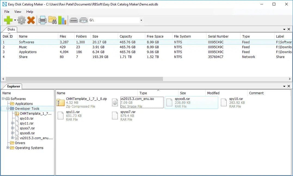Open the gear settings toolbar icon
Image resolution: width=293 pixels, height=176 pixels.
21,20
